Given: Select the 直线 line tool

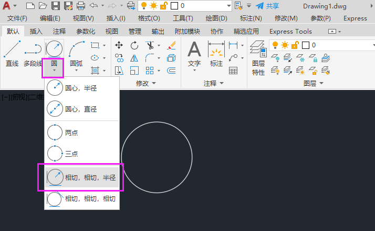Looking at the screenshot, I should click(x=12, y=54).
